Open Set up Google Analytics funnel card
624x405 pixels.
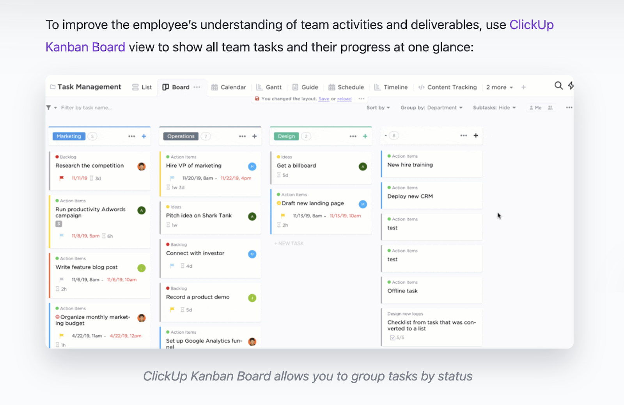pyautogui.click(x=210, y=338)
